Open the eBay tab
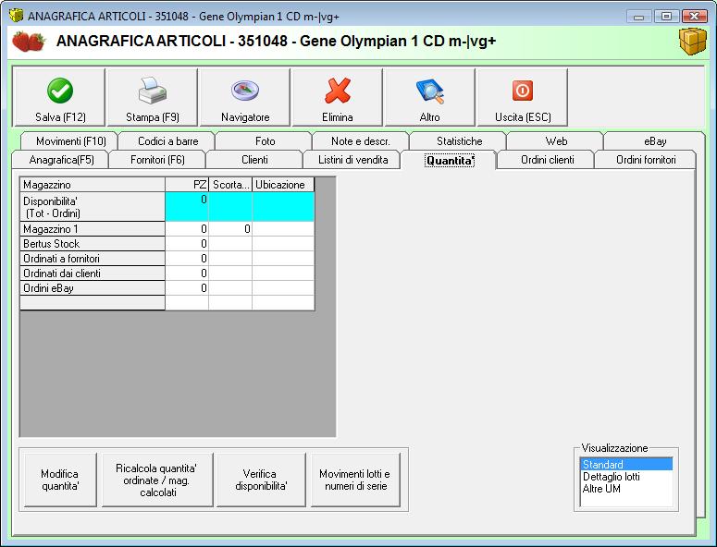This screenshot has width=717, height=547. click(x=655, y=141)
